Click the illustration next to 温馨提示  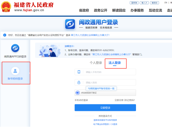(50, 50)
